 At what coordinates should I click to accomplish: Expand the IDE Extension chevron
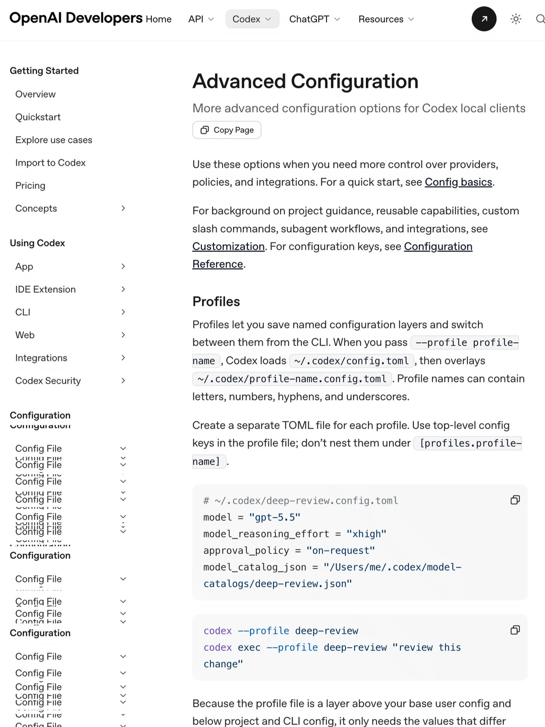click(123, 289)
